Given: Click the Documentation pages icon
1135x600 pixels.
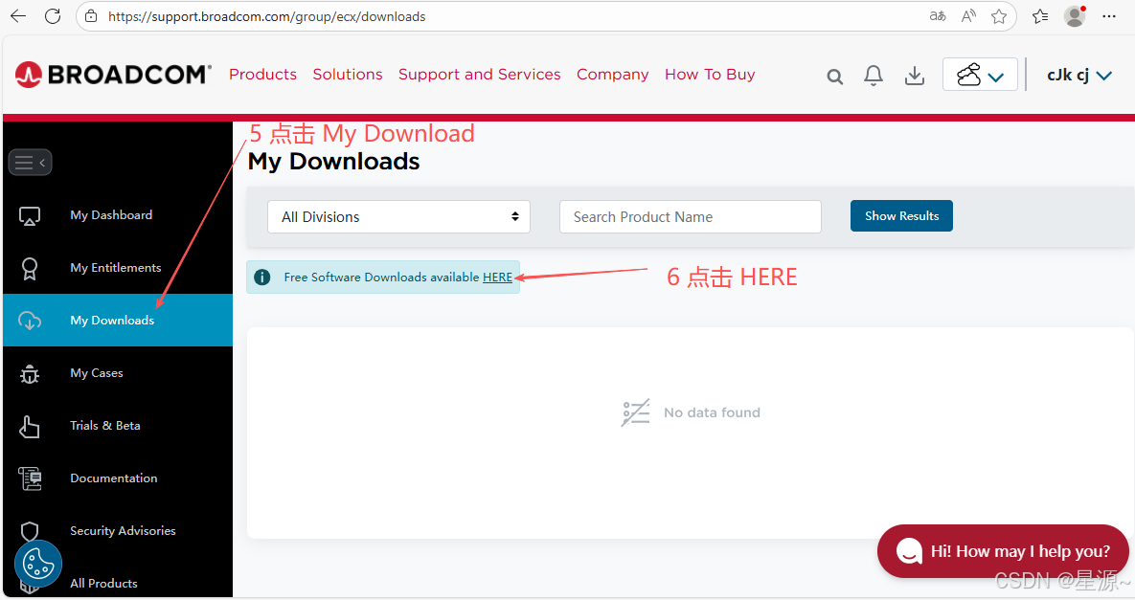Looking at the screenshot, I should pos(30,478).
